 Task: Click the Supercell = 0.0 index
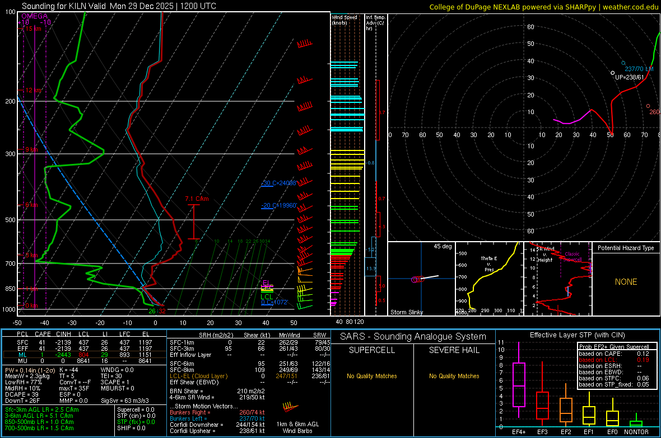click(x=136, y=409)
